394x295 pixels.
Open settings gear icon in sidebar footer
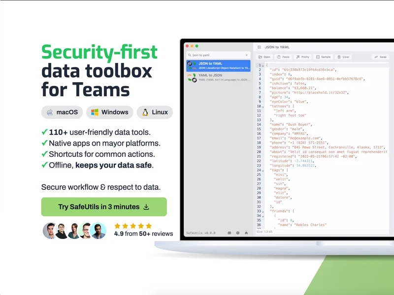click(x=238, y=233)
